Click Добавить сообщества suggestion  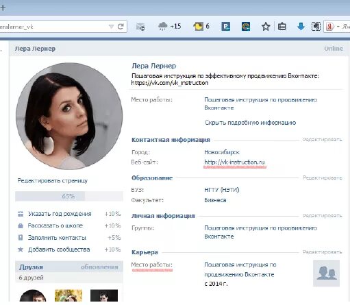(59, 249)
